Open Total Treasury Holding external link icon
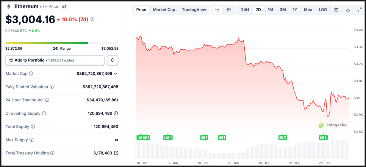This screenshot has width=366, height=167. (116, 153)
